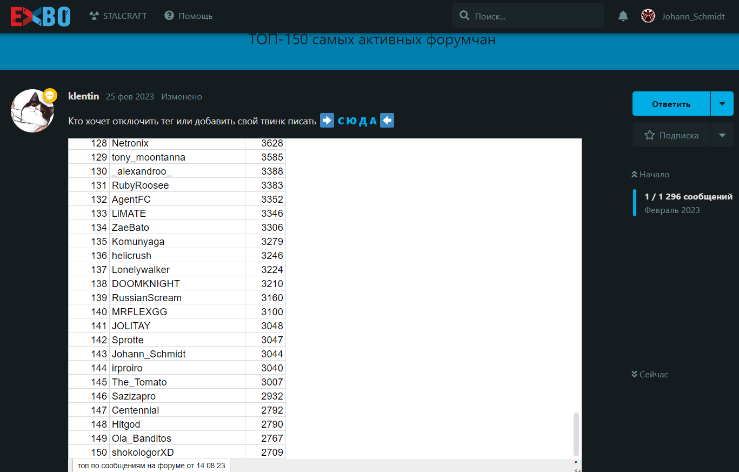Click the cell Hitgod
Viewport: 739px width, 472px height.
click(x=177, y=424)
